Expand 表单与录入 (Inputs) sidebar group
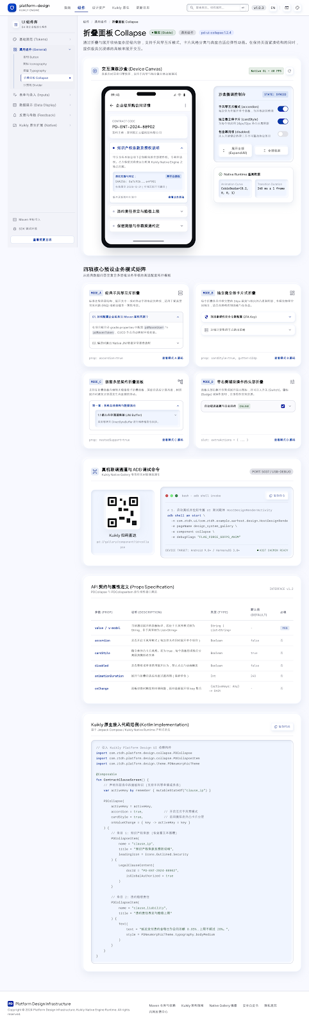 click(42, 94)
